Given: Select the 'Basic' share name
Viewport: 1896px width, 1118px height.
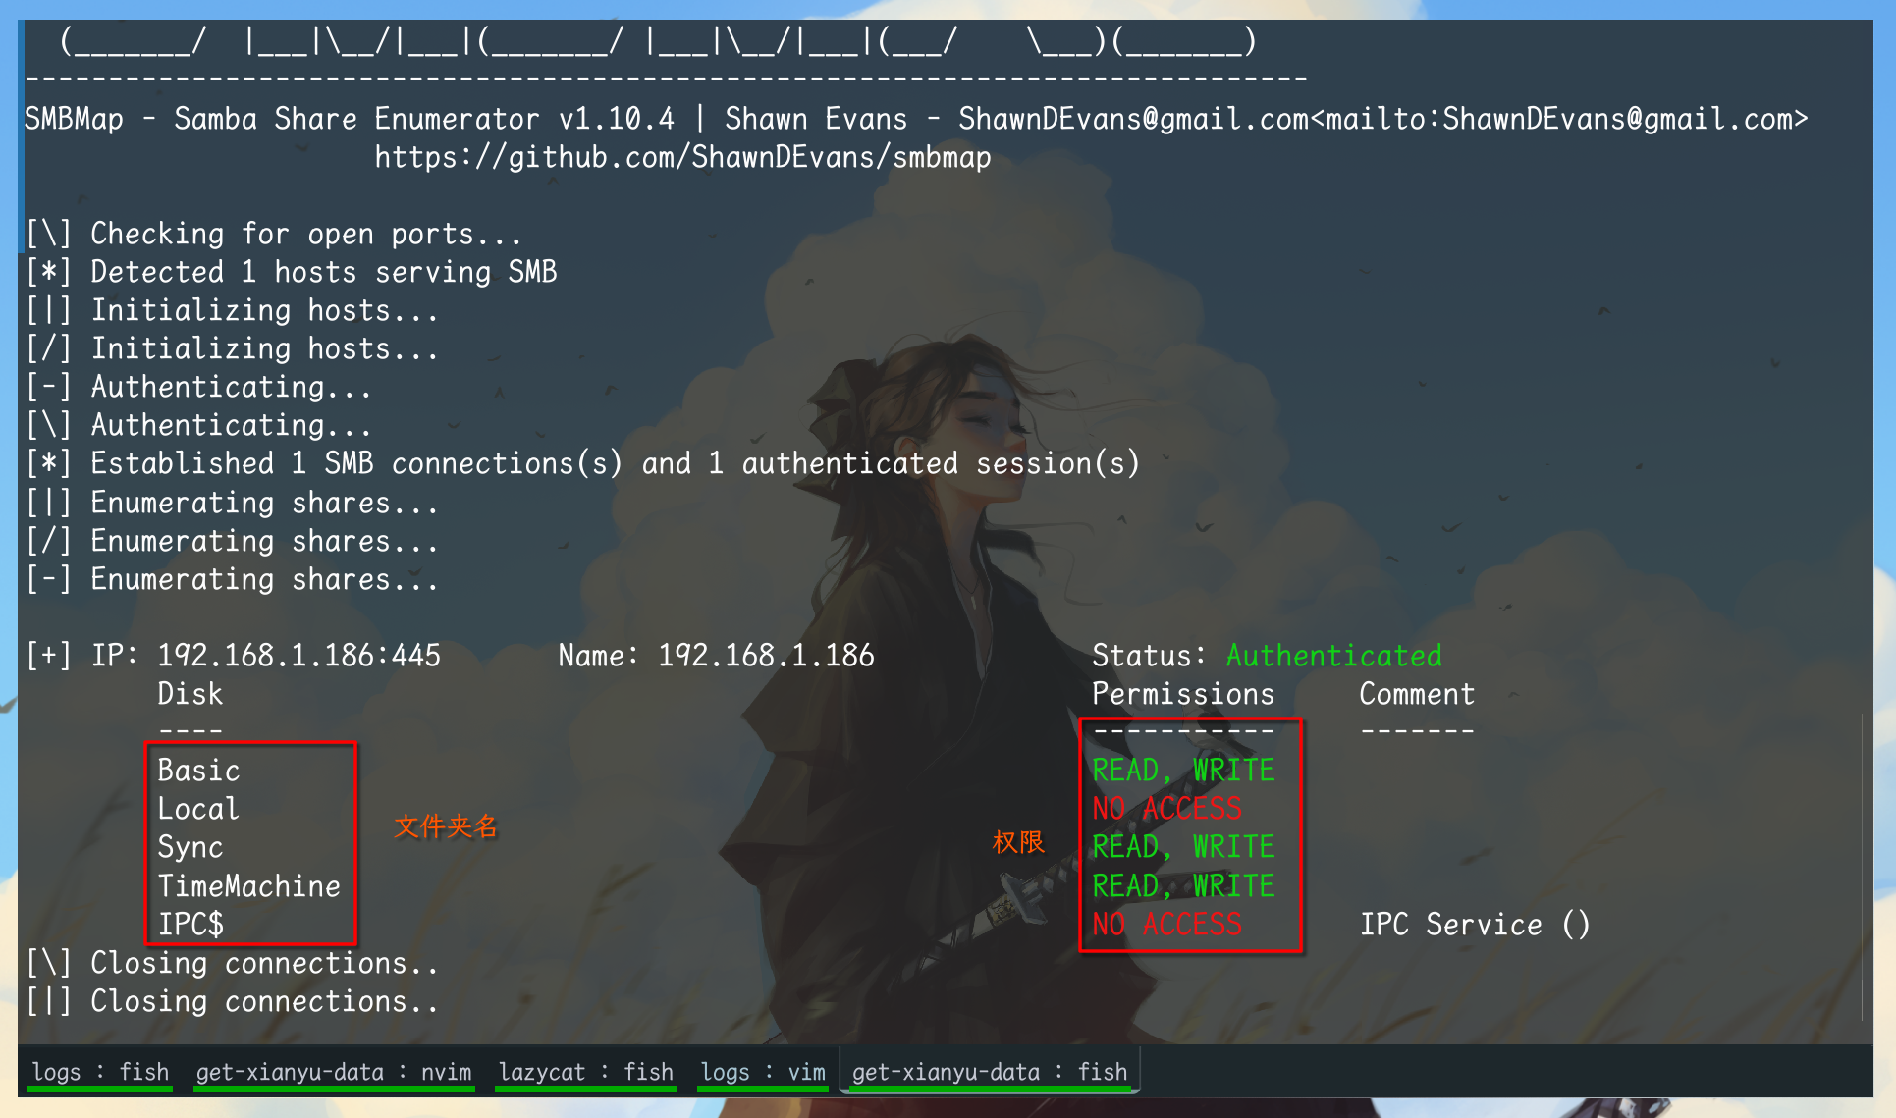Looking at the screenshot, I should tap(198, 771).
